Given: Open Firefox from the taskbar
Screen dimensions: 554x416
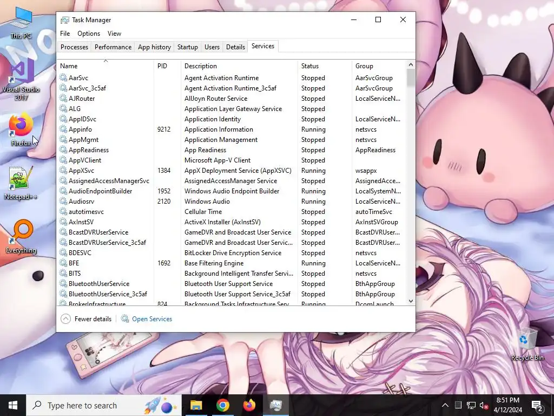Looking at the screenshot, I should coord(249,405).
